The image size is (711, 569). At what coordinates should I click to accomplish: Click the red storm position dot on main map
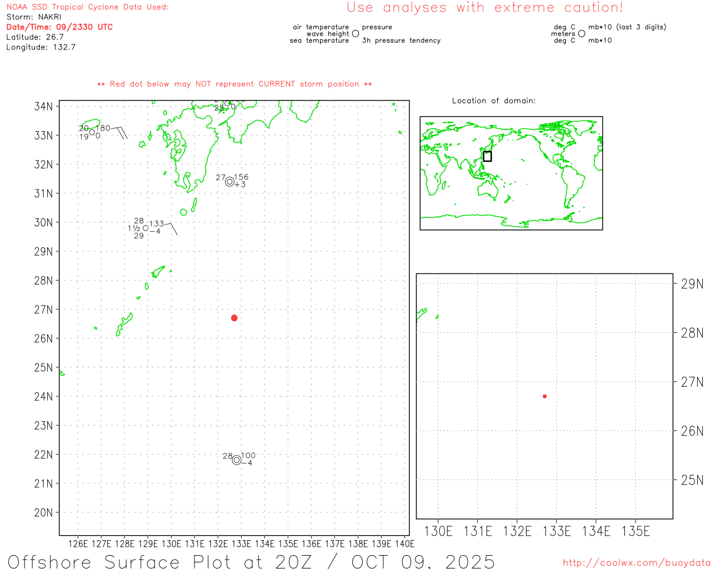coord(234,318)
